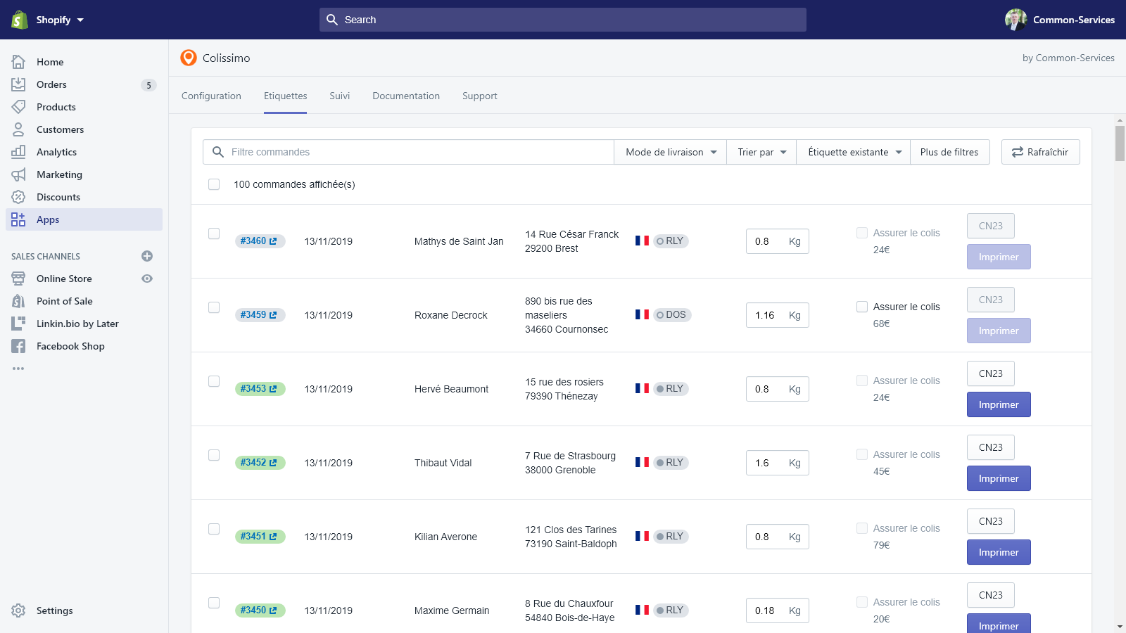Click the magnifier icon in Filtre commandes

pyautogui.click(x=218, y=152)
